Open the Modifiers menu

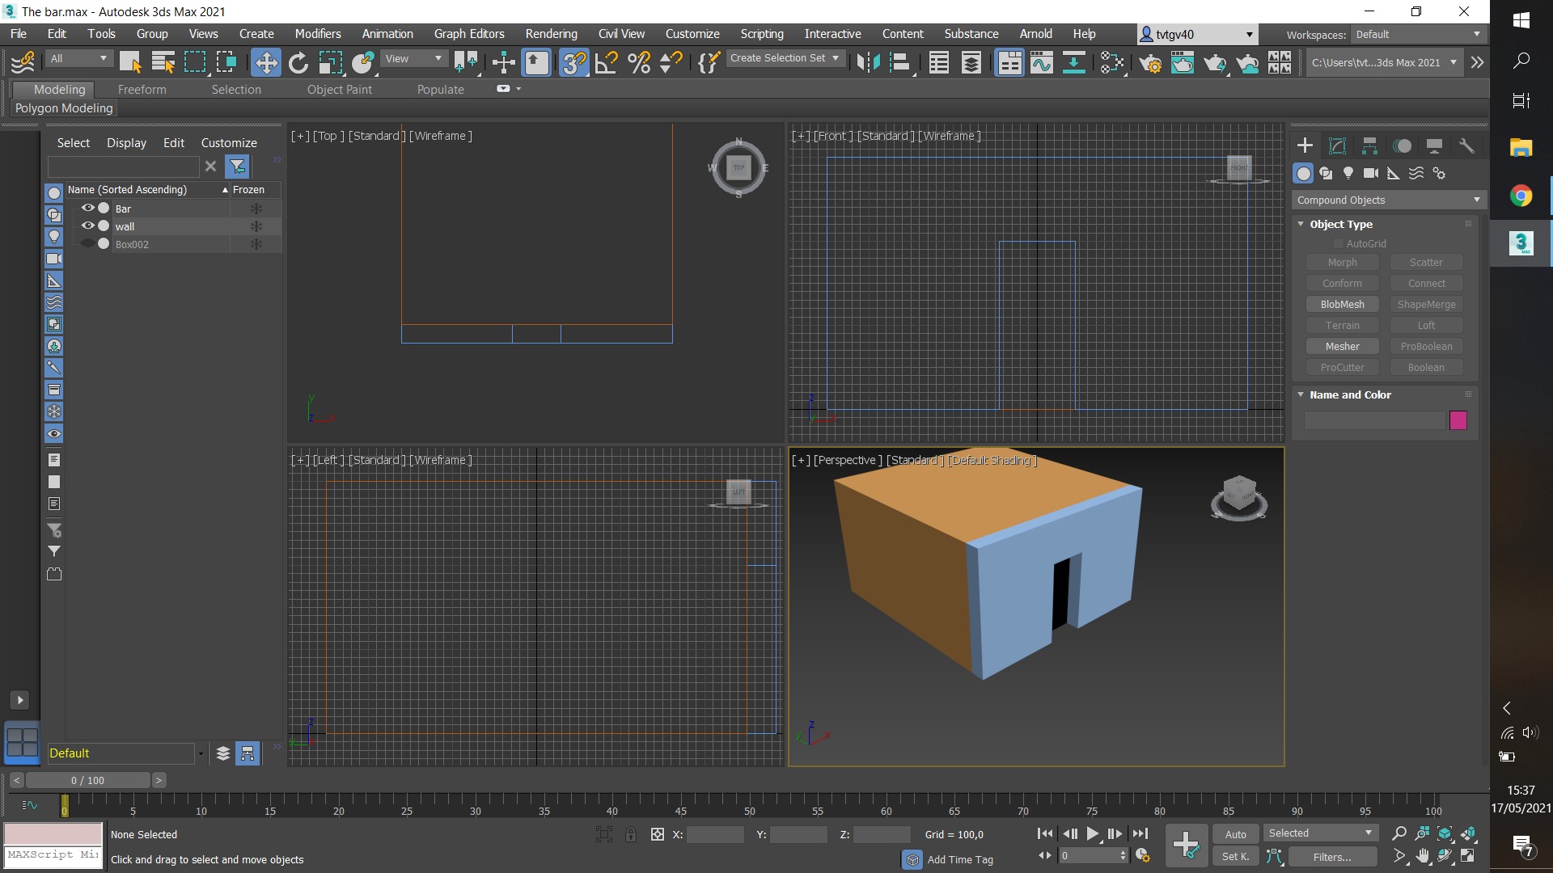[x=317, y=34]
